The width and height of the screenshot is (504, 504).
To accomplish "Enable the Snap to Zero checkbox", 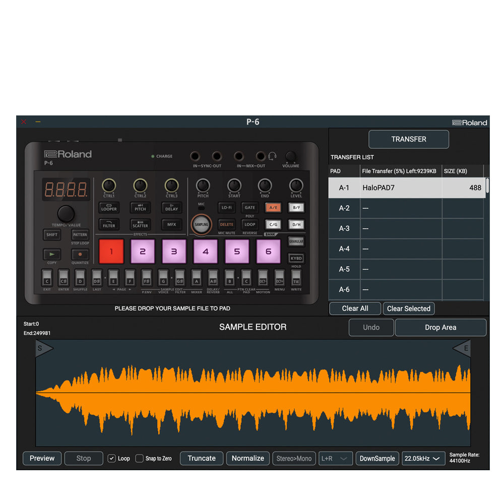I will click(140, 458).
